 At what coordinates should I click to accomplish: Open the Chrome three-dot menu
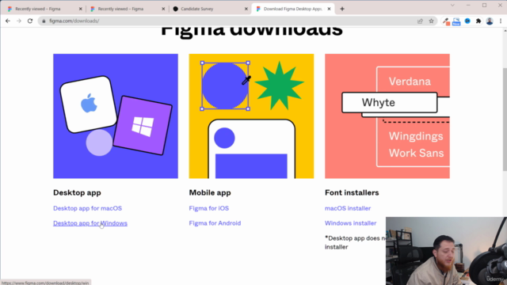[x=501, y=21]
